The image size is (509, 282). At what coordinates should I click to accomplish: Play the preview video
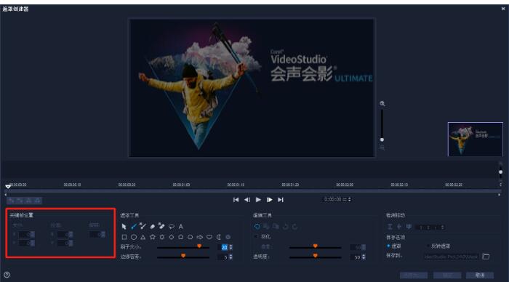click(258, 200)
